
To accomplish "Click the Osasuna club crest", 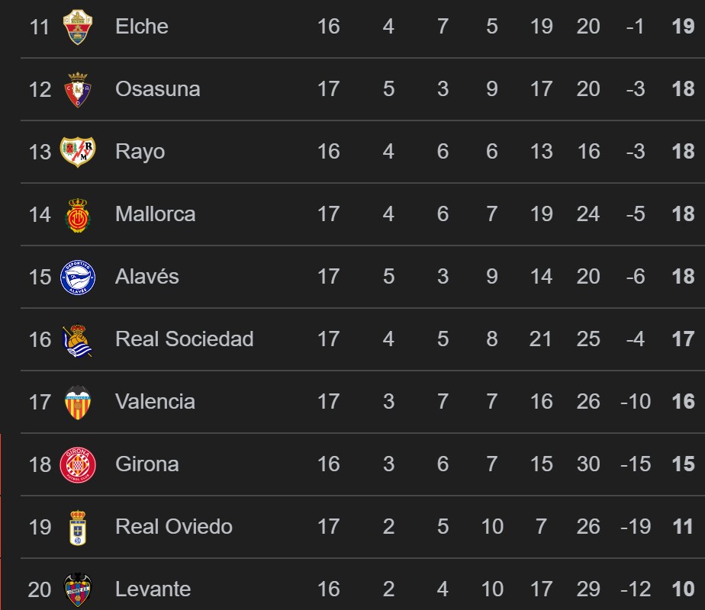I will pyautogui.click(x=77, y=89).
